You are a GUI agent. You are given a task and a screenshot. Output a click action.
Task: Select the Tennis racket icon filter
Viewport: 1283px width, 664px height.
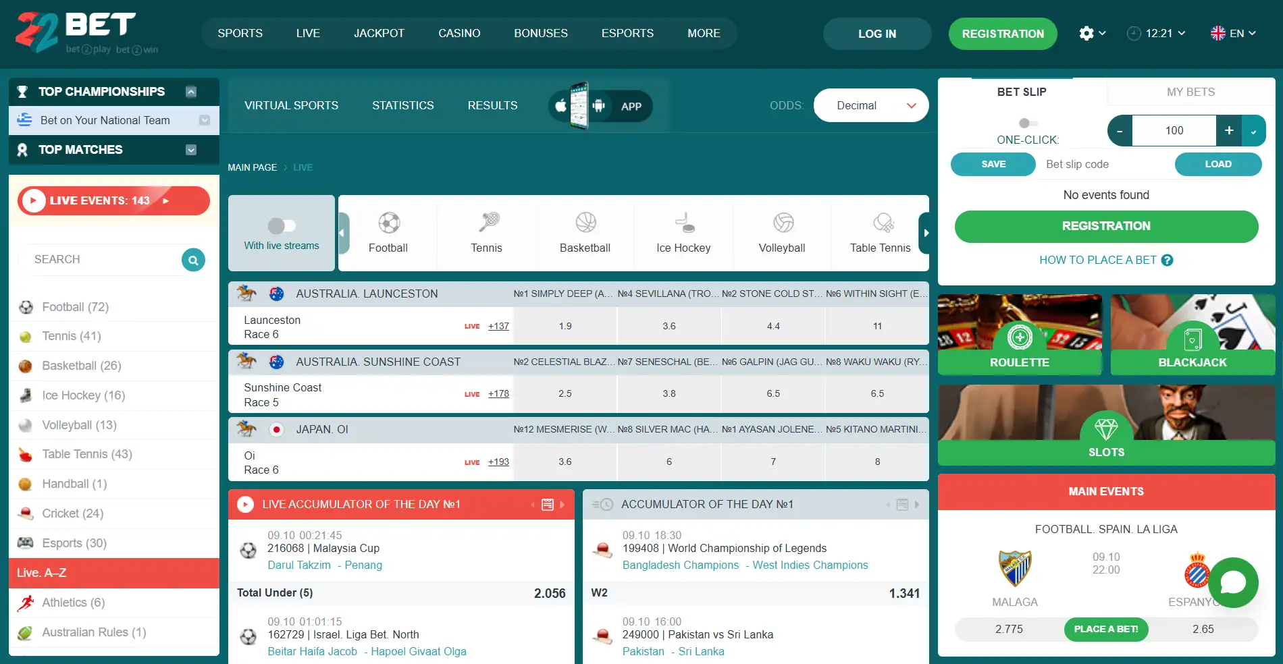click(489, 222)
